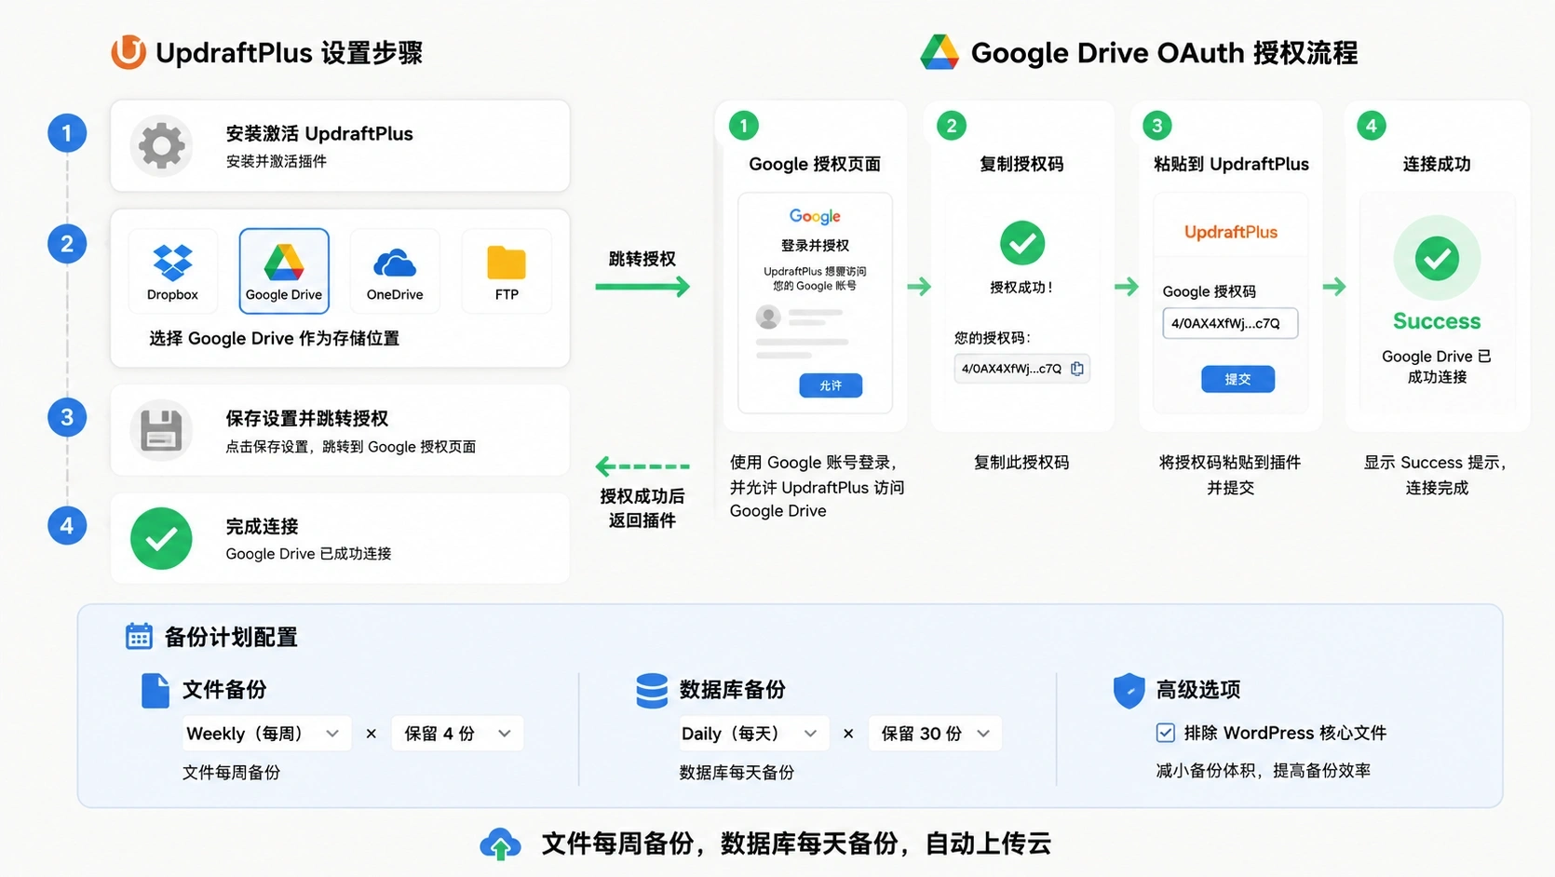Click the UpdraftPlus logo icon in the title

point(128,52)
